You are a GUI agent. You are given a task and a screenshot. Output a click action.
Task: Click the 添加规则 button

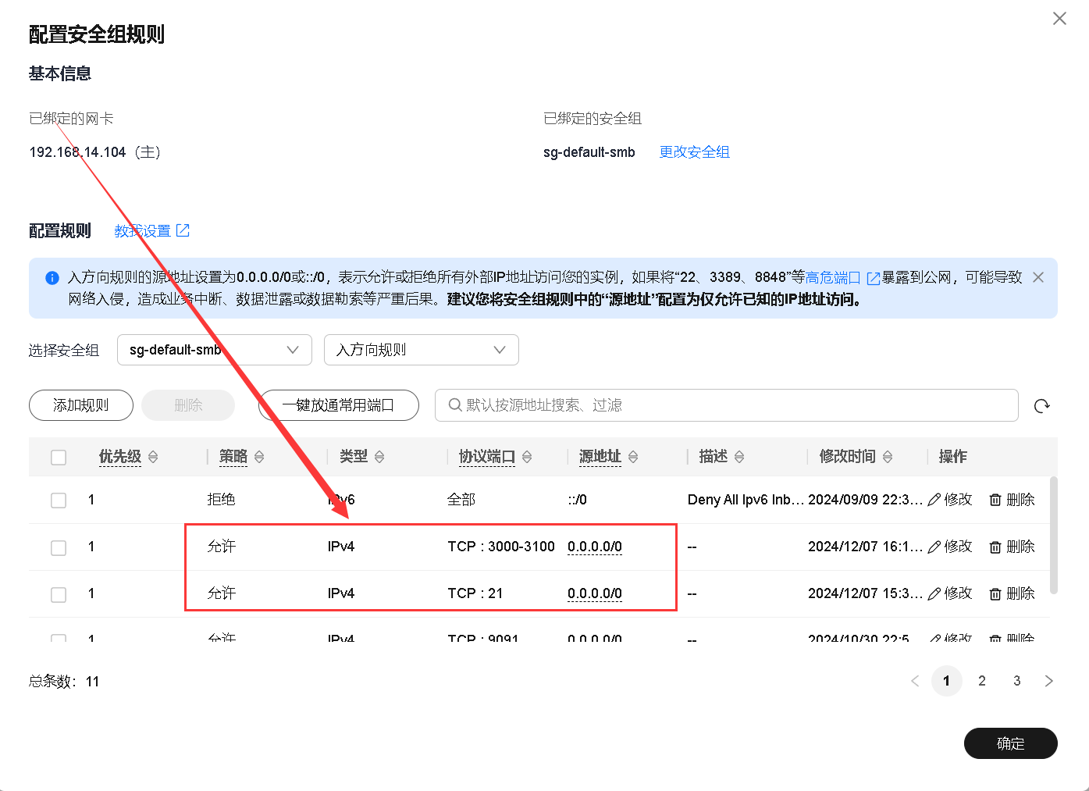pos(80,405)
